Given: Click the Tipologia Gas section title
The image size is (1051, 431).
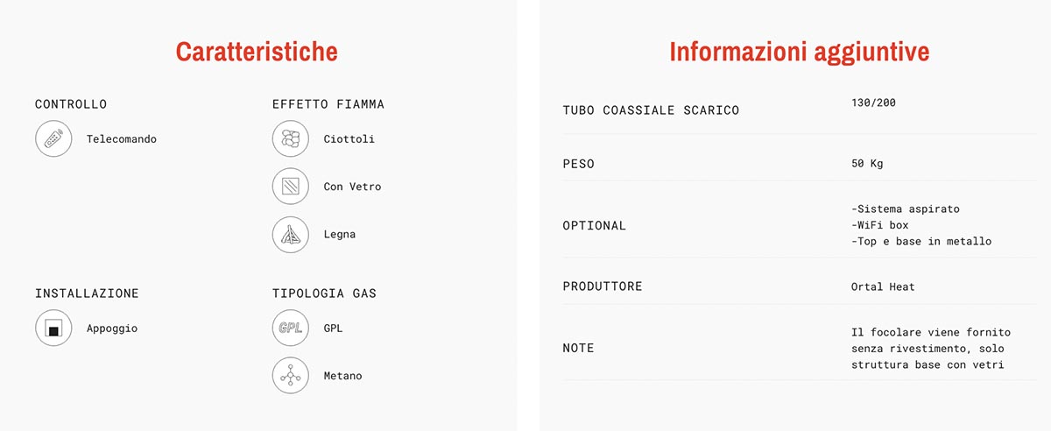Looking at the screenshot, I should (324, 293).
